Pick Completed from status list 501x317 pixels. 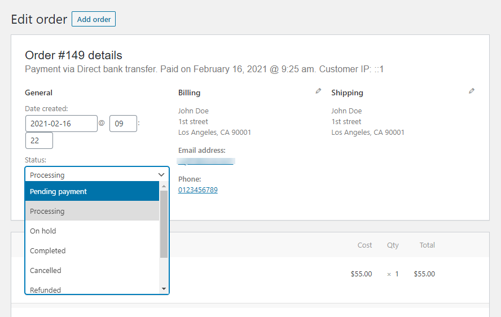pyautogui.click(x=92, y=251)
